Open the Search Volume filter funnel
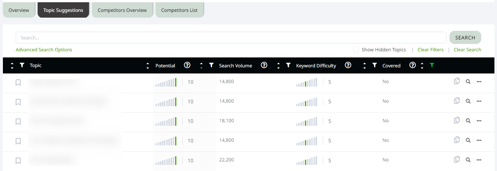497x171 pixels. [211, 65]
